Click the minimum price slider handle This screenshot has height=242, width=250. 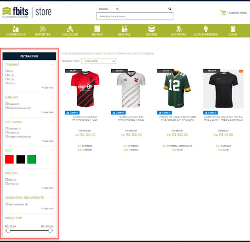[x=8, y=231]
